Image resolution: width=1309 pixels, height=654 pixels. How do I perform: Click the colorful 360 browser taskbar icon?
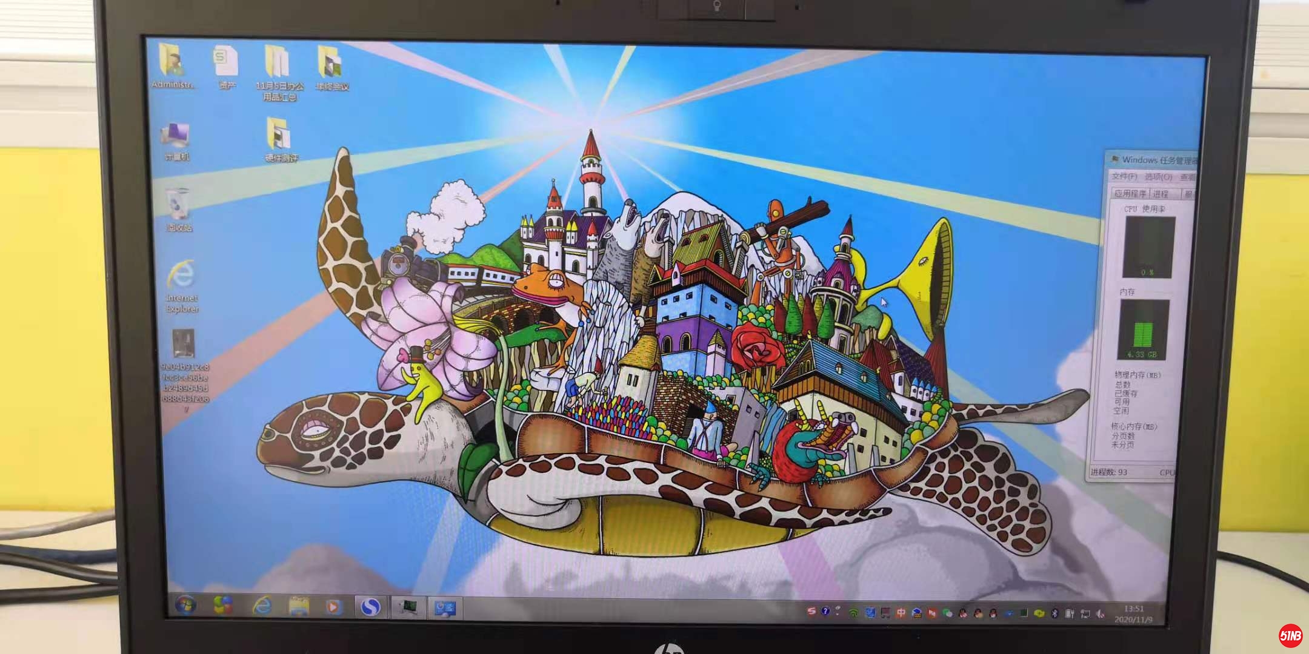(222, 606)
